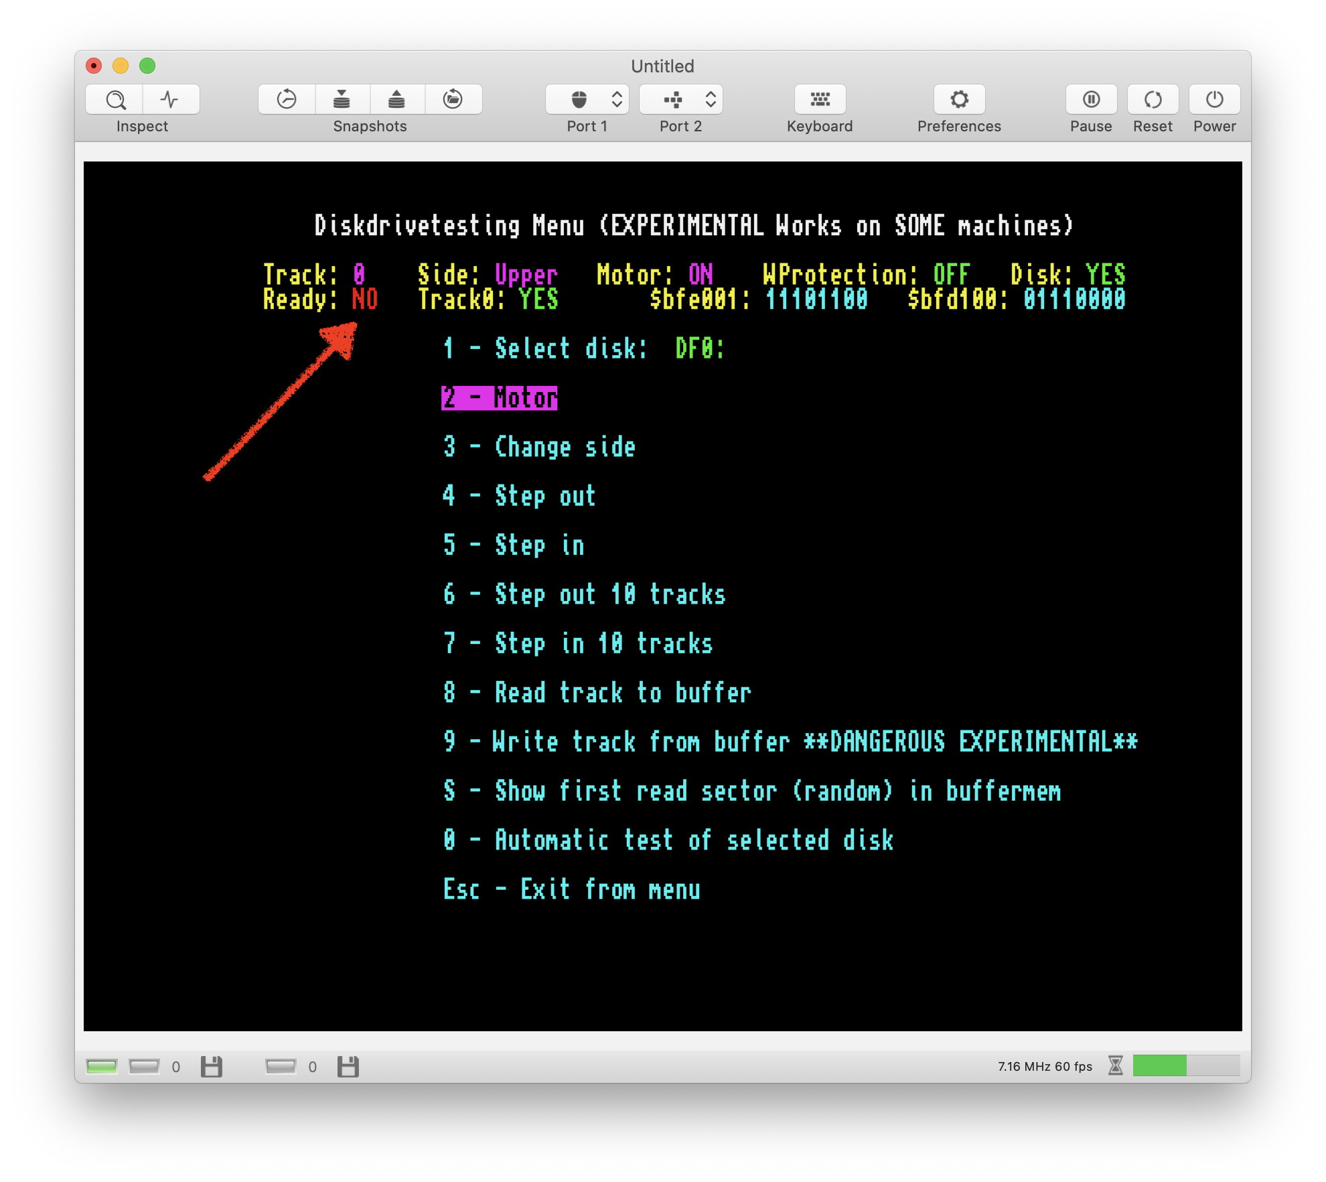The width and height of the screenshot is (1326, 1182).
Task: Open the Inspector with the magnifier icon
Action: tap(115, 100)
